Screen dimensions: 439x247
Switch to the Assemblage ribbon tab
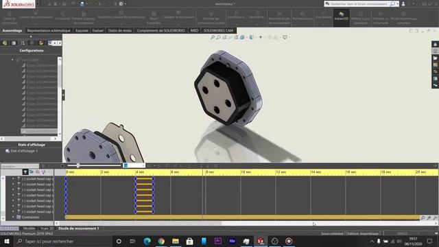12,30
